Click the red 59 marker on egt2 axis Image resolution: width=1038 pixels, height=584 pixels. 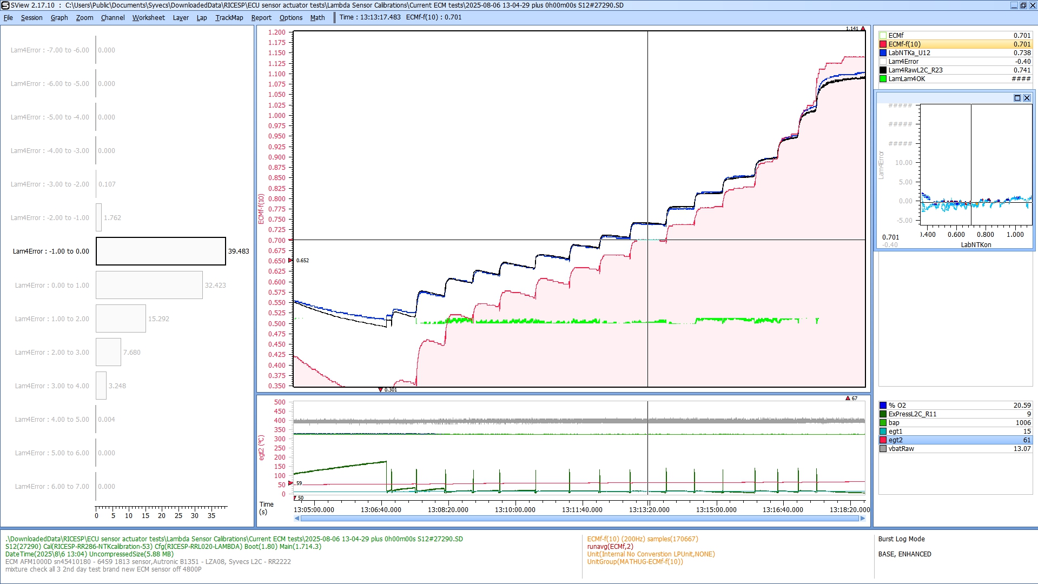click(290, 483)
